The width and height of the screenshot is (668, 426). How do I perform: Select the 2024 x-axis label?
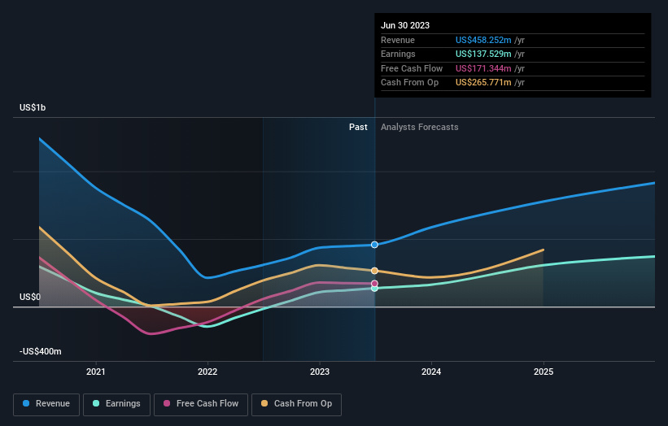[x=431, y=372]
